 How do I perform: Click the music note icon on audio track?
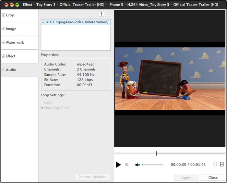point(47,22)
